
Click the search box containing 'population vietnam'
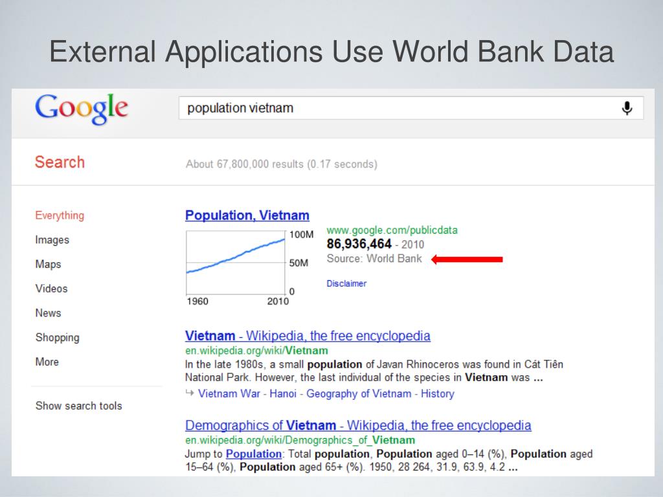pos(411,108)
